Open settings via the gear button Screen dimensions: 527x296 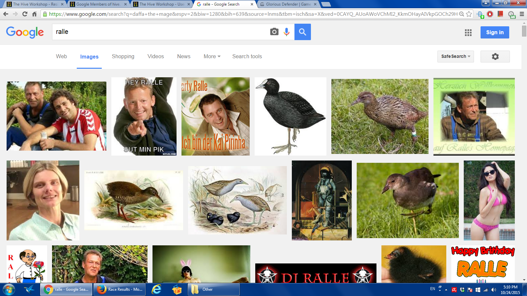click(x=495, y=57)
